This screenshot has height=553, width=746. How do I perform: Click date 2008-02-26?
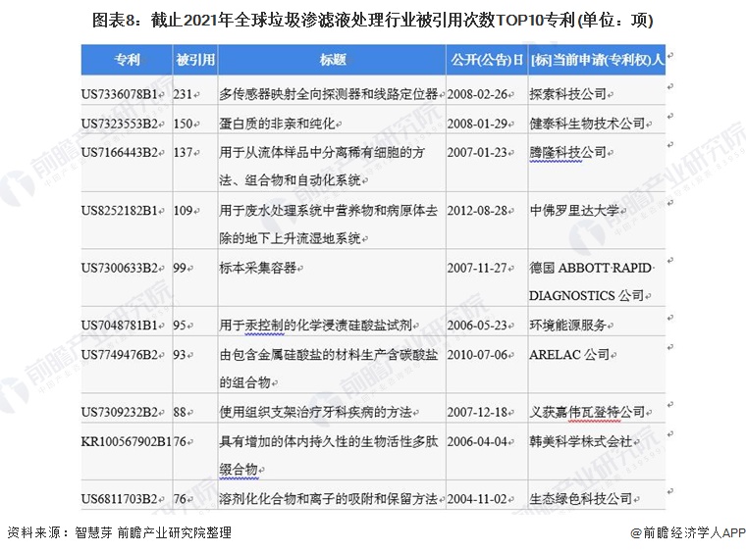tap(477, 94)
